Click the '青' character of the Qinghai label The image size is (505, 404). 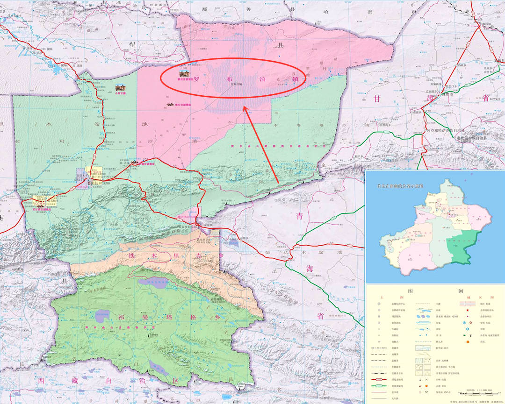point(300,216)
